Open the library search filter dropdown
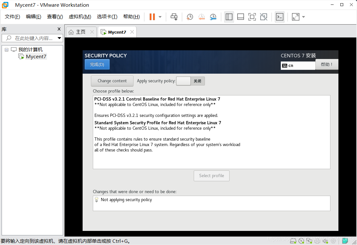This screenshot has width=357, height=245. click(x=59, y=38)
